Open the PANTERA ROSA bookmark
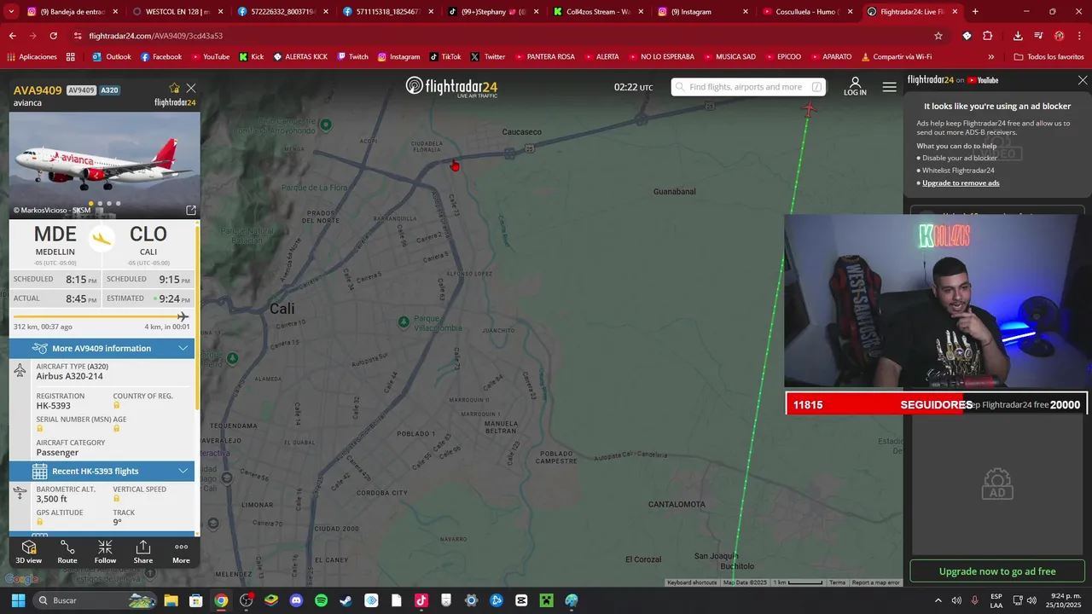Screen dimensions: 1092x614 click(x=543, y=57)
